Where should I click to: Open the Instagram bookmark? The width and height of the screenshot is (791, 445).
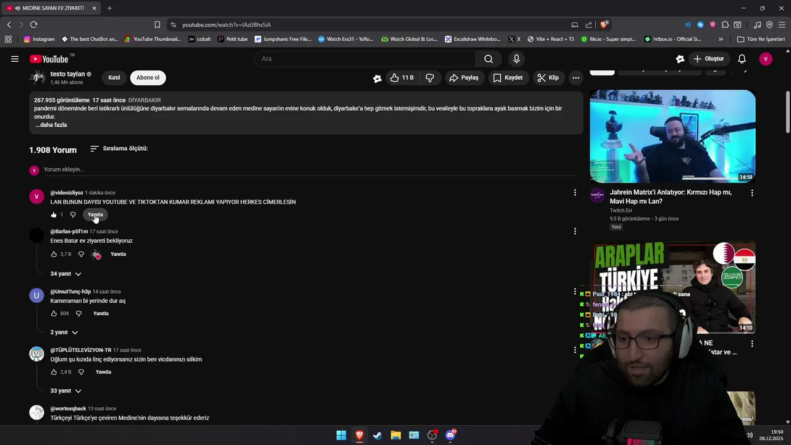pyautogui.click(x=39, y=39)
